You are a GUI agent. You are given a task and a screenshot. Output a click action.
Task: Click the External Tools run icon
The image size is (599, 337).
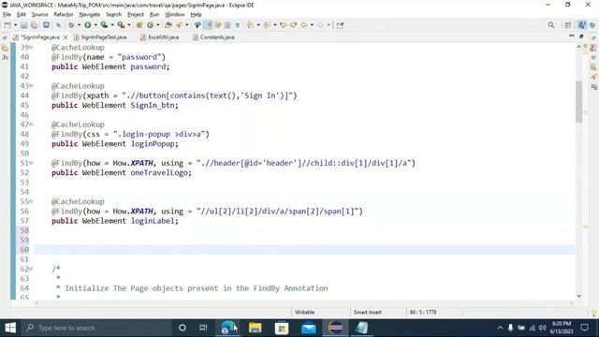121,25
